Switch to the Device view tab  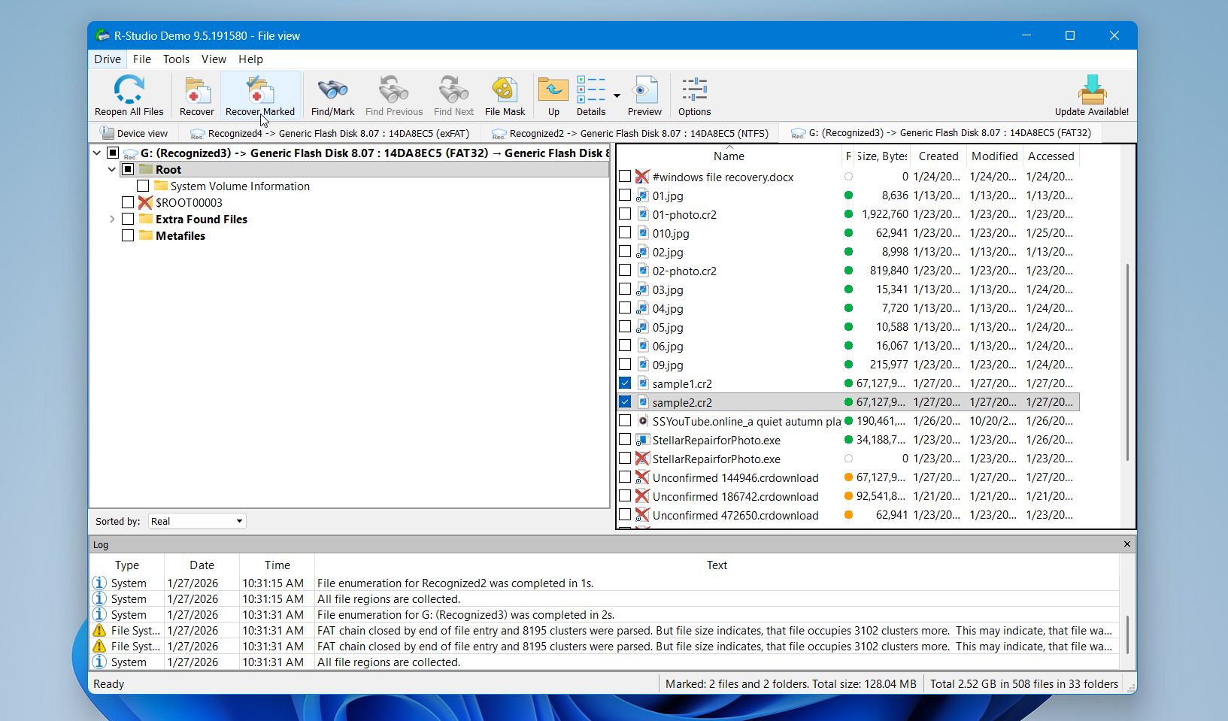134,133
